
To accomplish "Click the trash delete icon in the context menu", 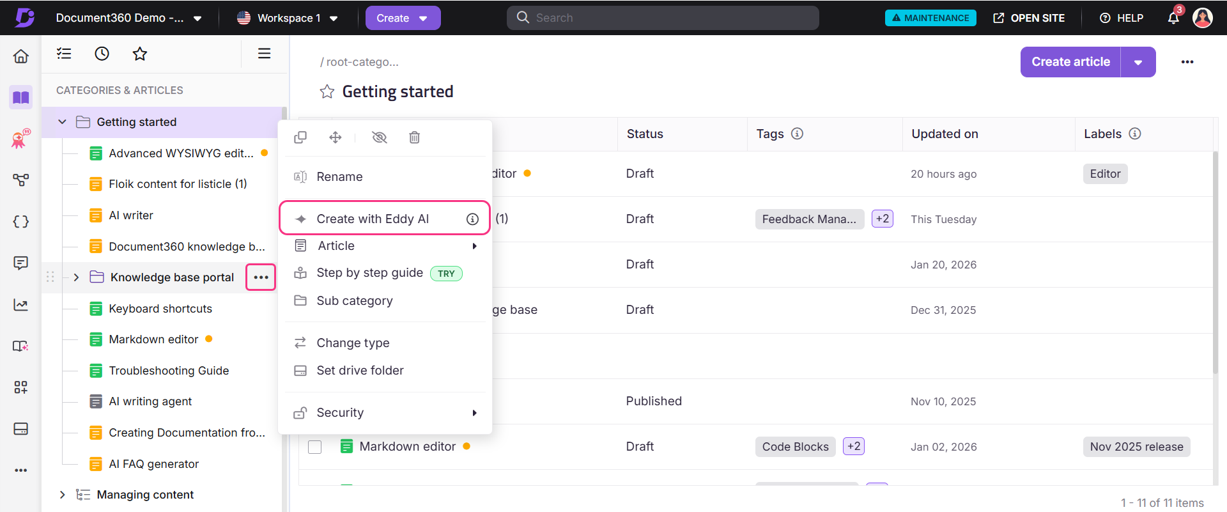I will [x=414, y=137].
